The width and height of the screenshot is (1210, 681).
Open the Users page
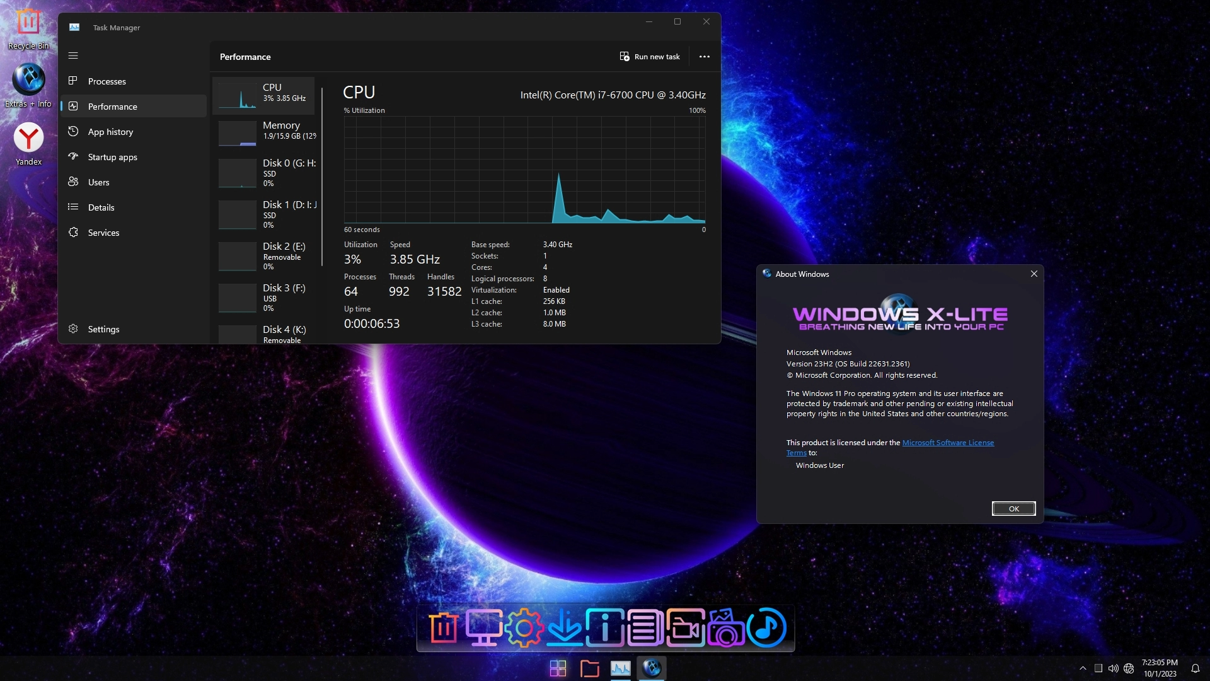[x=98, y=182]
